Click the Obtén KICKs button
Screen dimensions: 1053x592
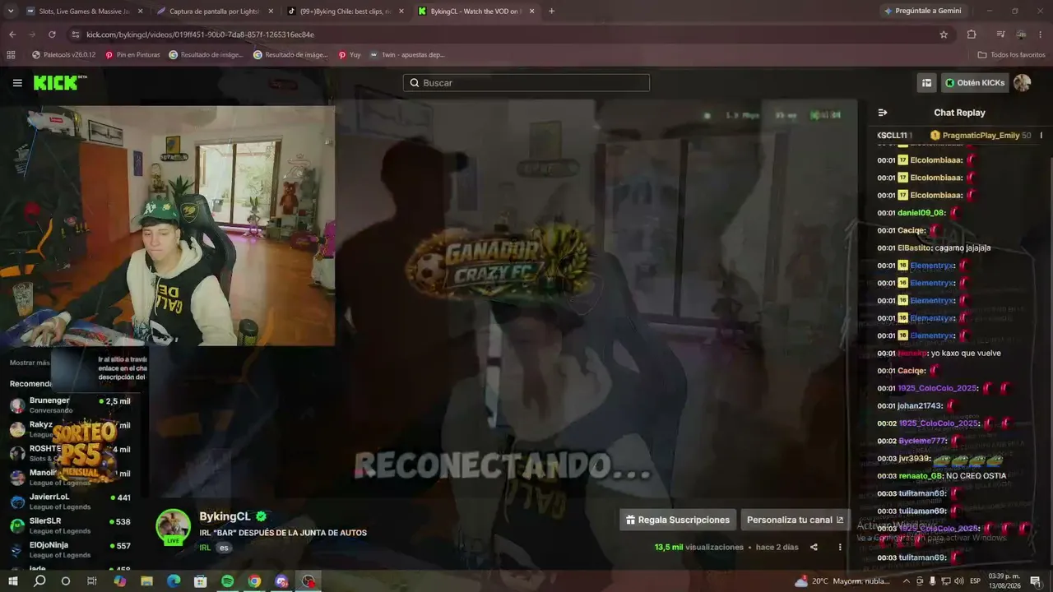[975, 83]
